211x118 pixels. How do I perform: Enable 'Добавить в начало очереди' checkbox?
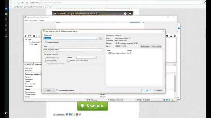tap(68, 61)
